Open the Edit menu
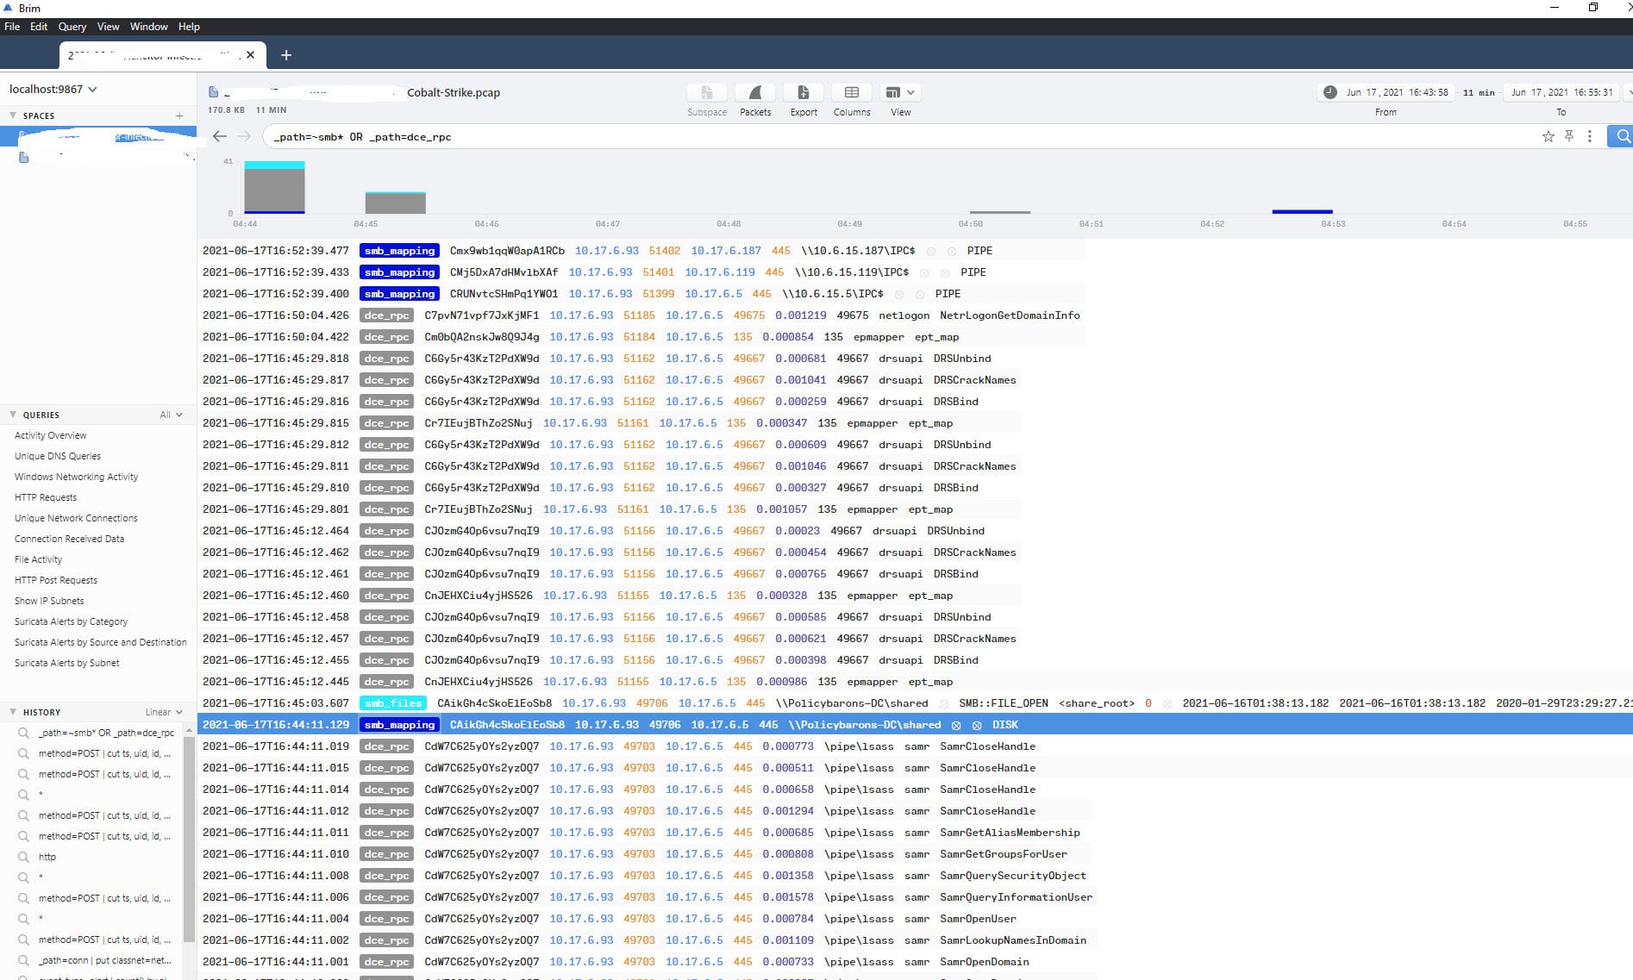The width and height of the screenshot is (1633, 980). [39, 27]
